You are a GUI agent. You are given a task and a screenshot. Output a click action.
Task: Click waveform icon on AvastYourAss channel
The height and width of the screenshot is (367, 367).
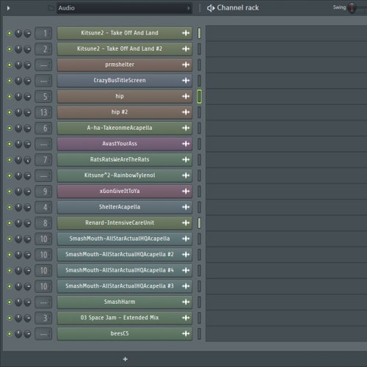coord(186,144)
